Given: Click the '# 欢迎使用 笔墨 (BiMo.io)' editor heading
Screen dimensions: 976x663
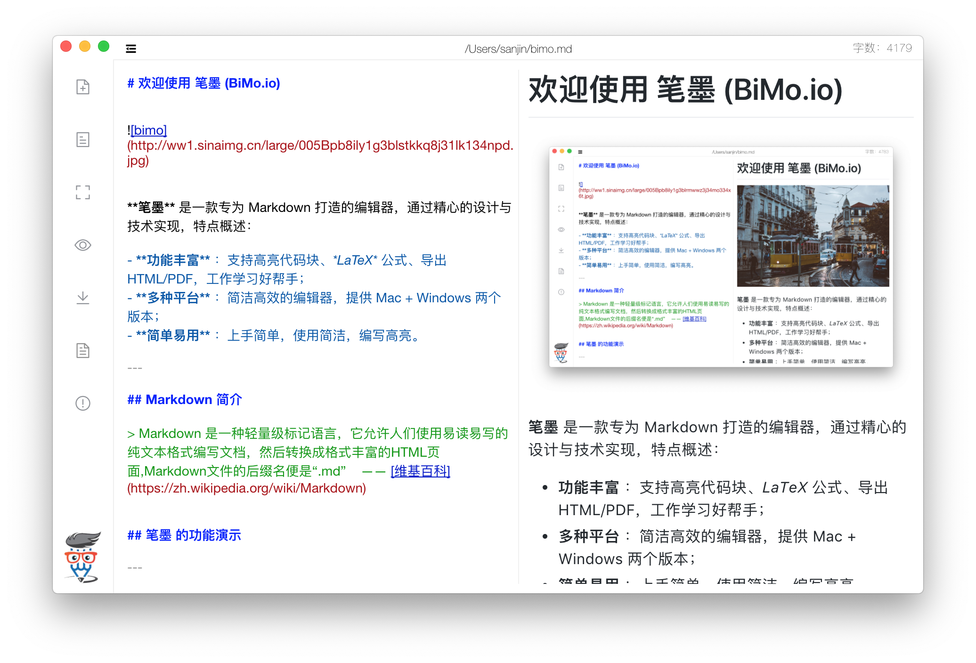Looking at the screenshot, I should tap(203, 83).
